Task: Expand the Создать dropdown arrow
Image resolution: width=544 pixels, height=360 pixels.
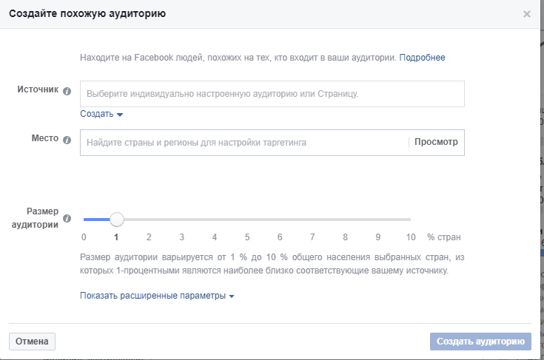Action: click(120, 115)
